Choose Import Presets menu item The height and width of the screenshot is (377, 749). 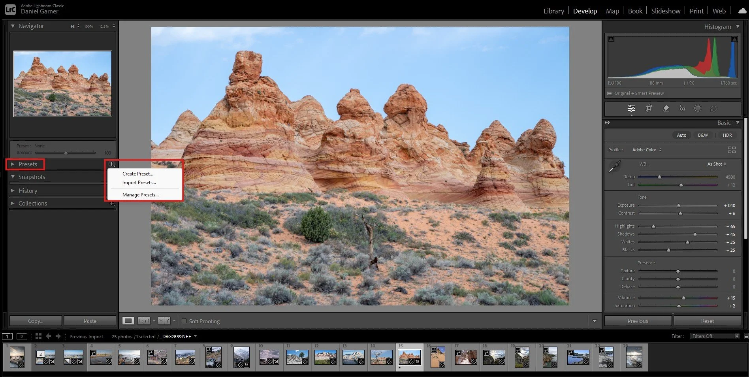(x=139, y=182)
